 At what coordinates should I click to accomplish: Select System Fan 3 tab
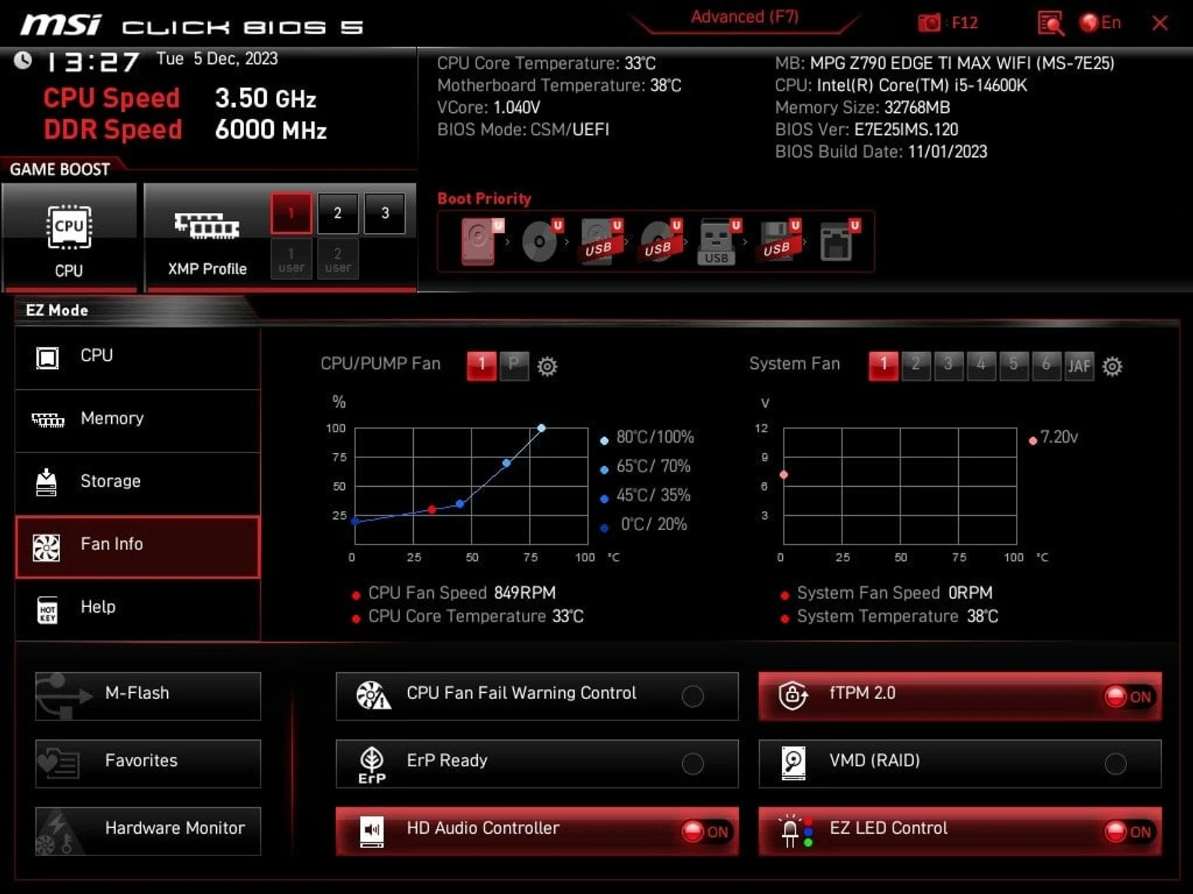948,366
